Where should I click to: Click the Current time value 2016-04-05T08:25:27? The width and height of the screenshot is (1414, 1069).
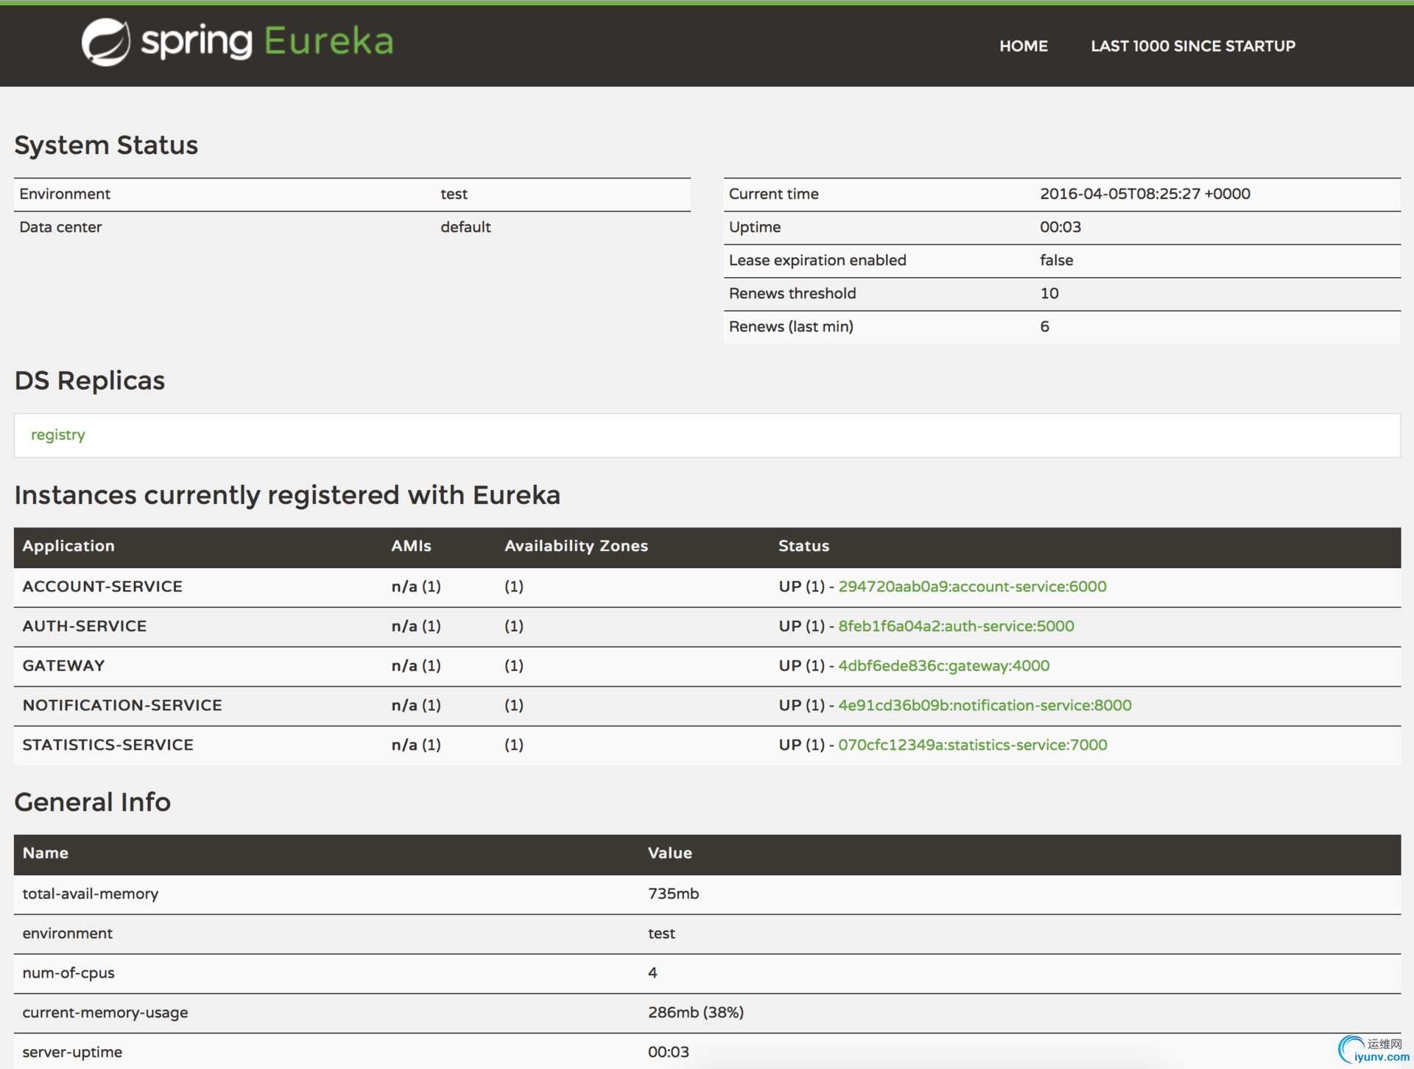(1144, 194)
